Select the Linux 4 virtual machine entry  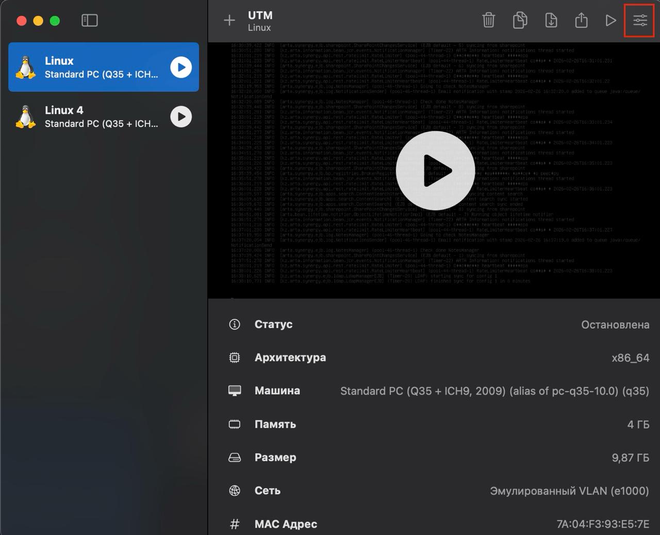click(93, 117)
